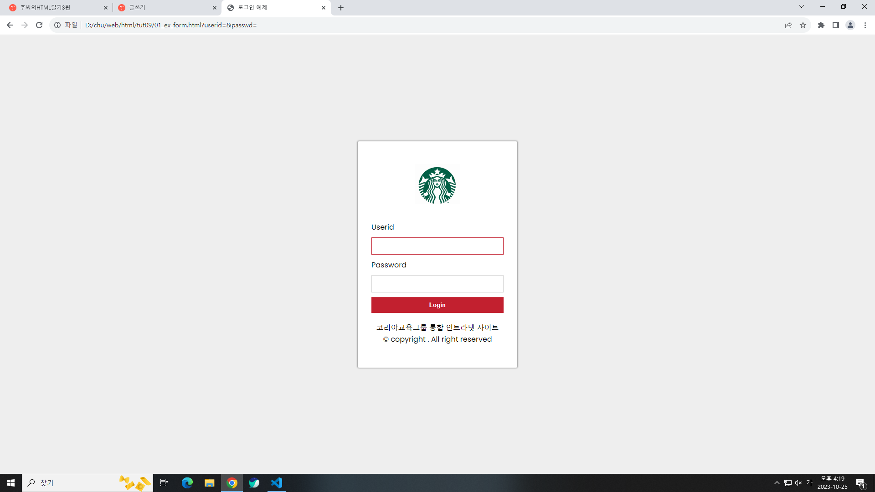Switch to the 글쓰기 tab
875x492 pixels.
click(x=164, y=8)
